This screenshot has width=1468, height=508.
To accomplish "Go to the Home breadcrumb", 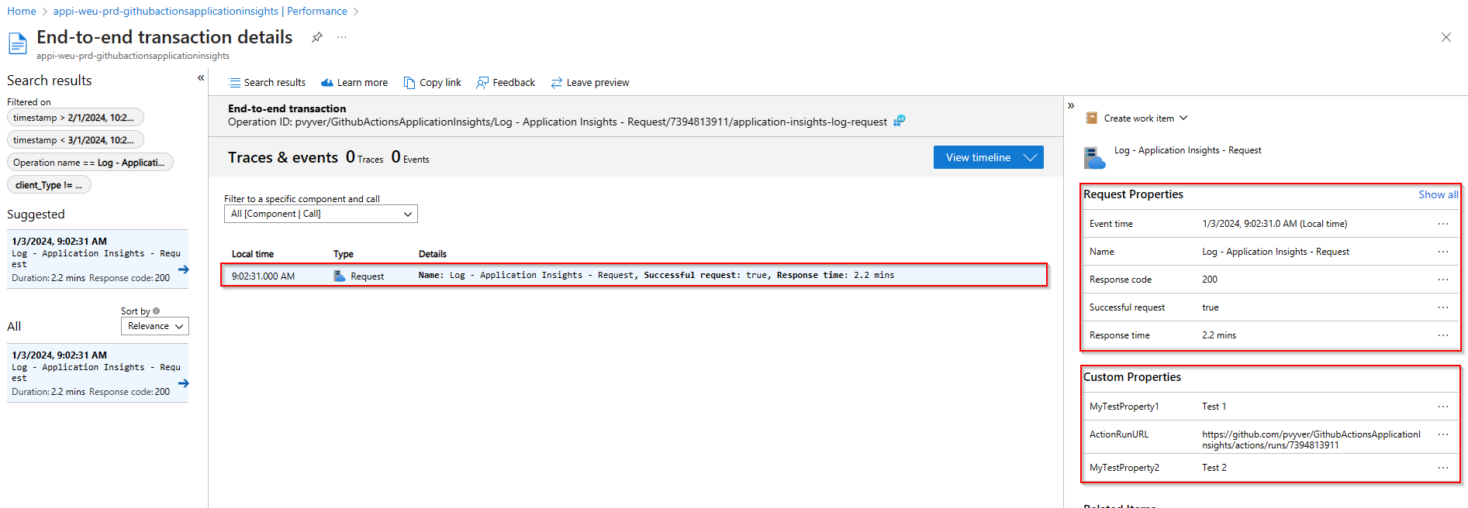I will pyautogui.click(x=22, y=11).
